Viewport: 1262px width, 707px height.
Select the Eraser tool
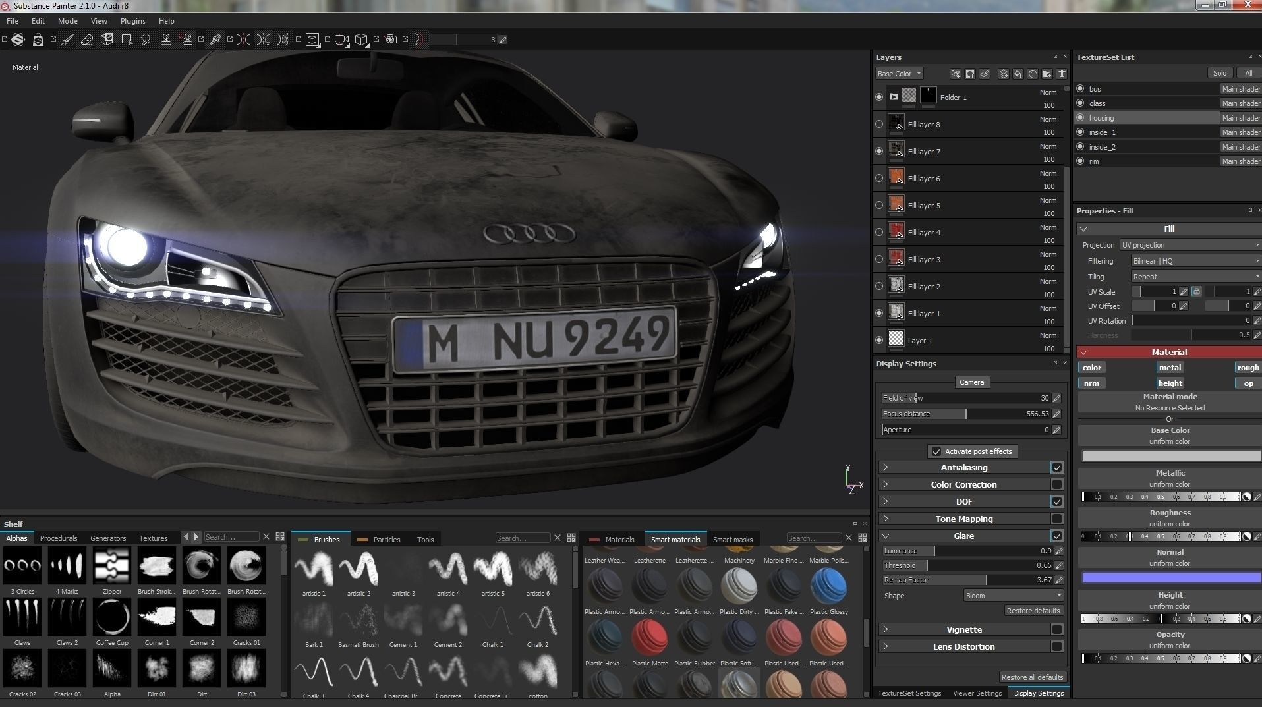coord(87,40)
